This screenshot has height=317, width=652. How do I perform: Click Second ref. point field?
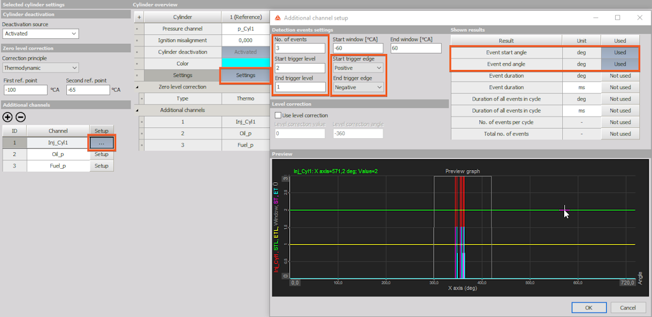[x=88, y=90]
